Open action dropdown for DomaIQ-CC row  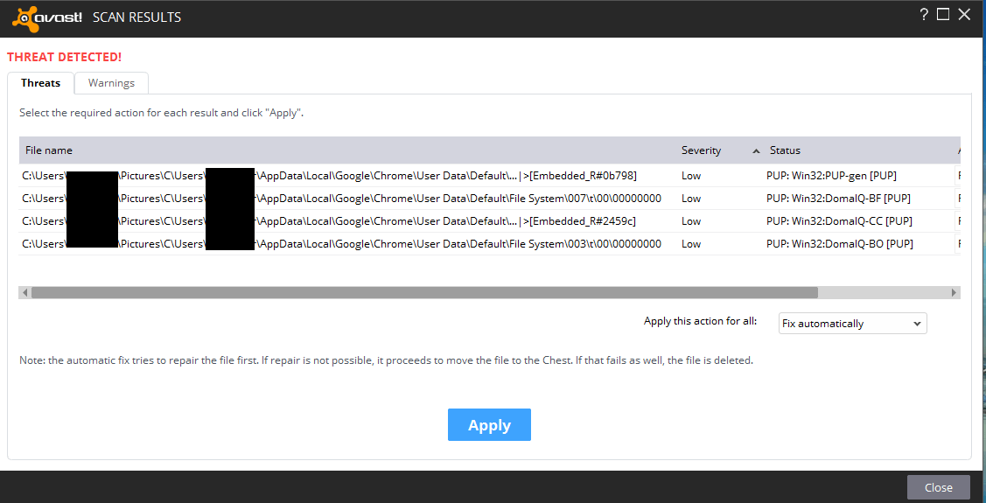(958, 220)
